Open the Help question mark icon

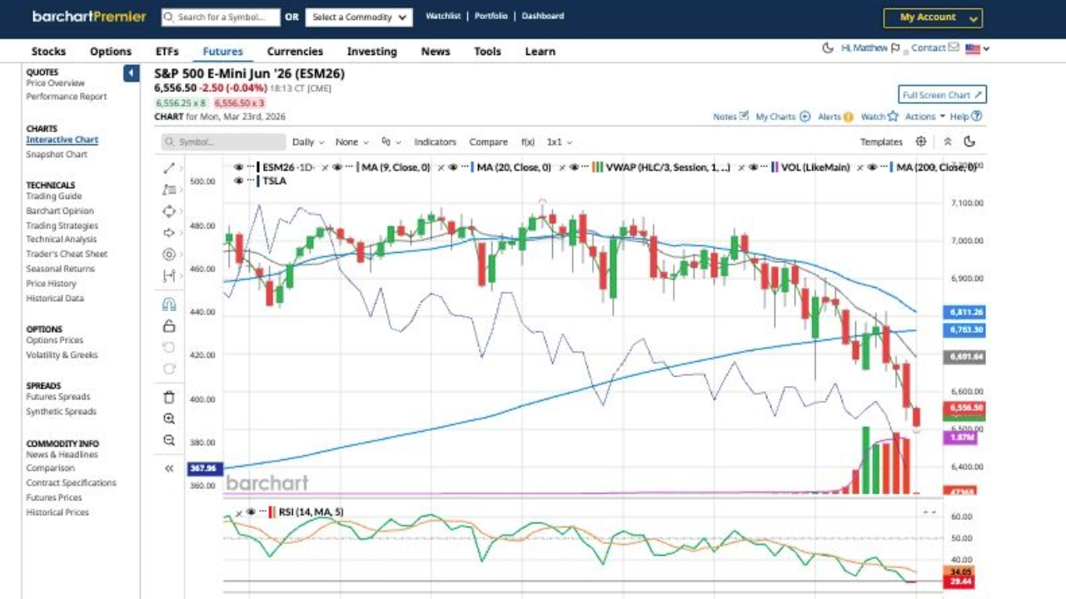point(977,116)
